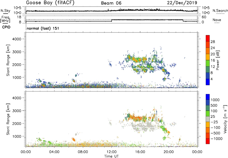Click the 'N.Search' legend label
The image size is (228, 158).
pos(220,11)
